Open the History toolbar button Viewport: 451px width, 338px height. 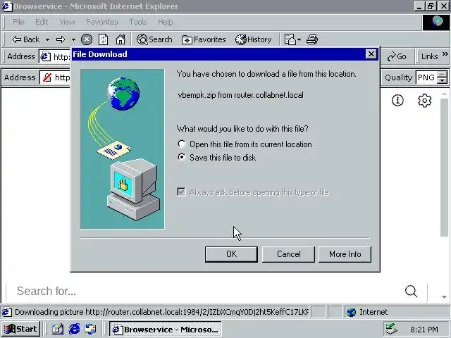coord(254,39)
